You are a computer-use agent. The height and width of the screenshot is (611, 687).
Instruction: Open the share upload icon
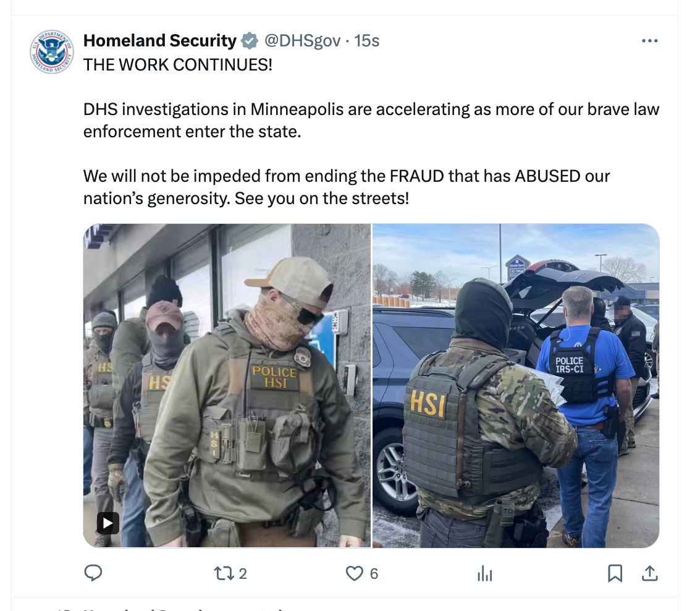point(650,573)
